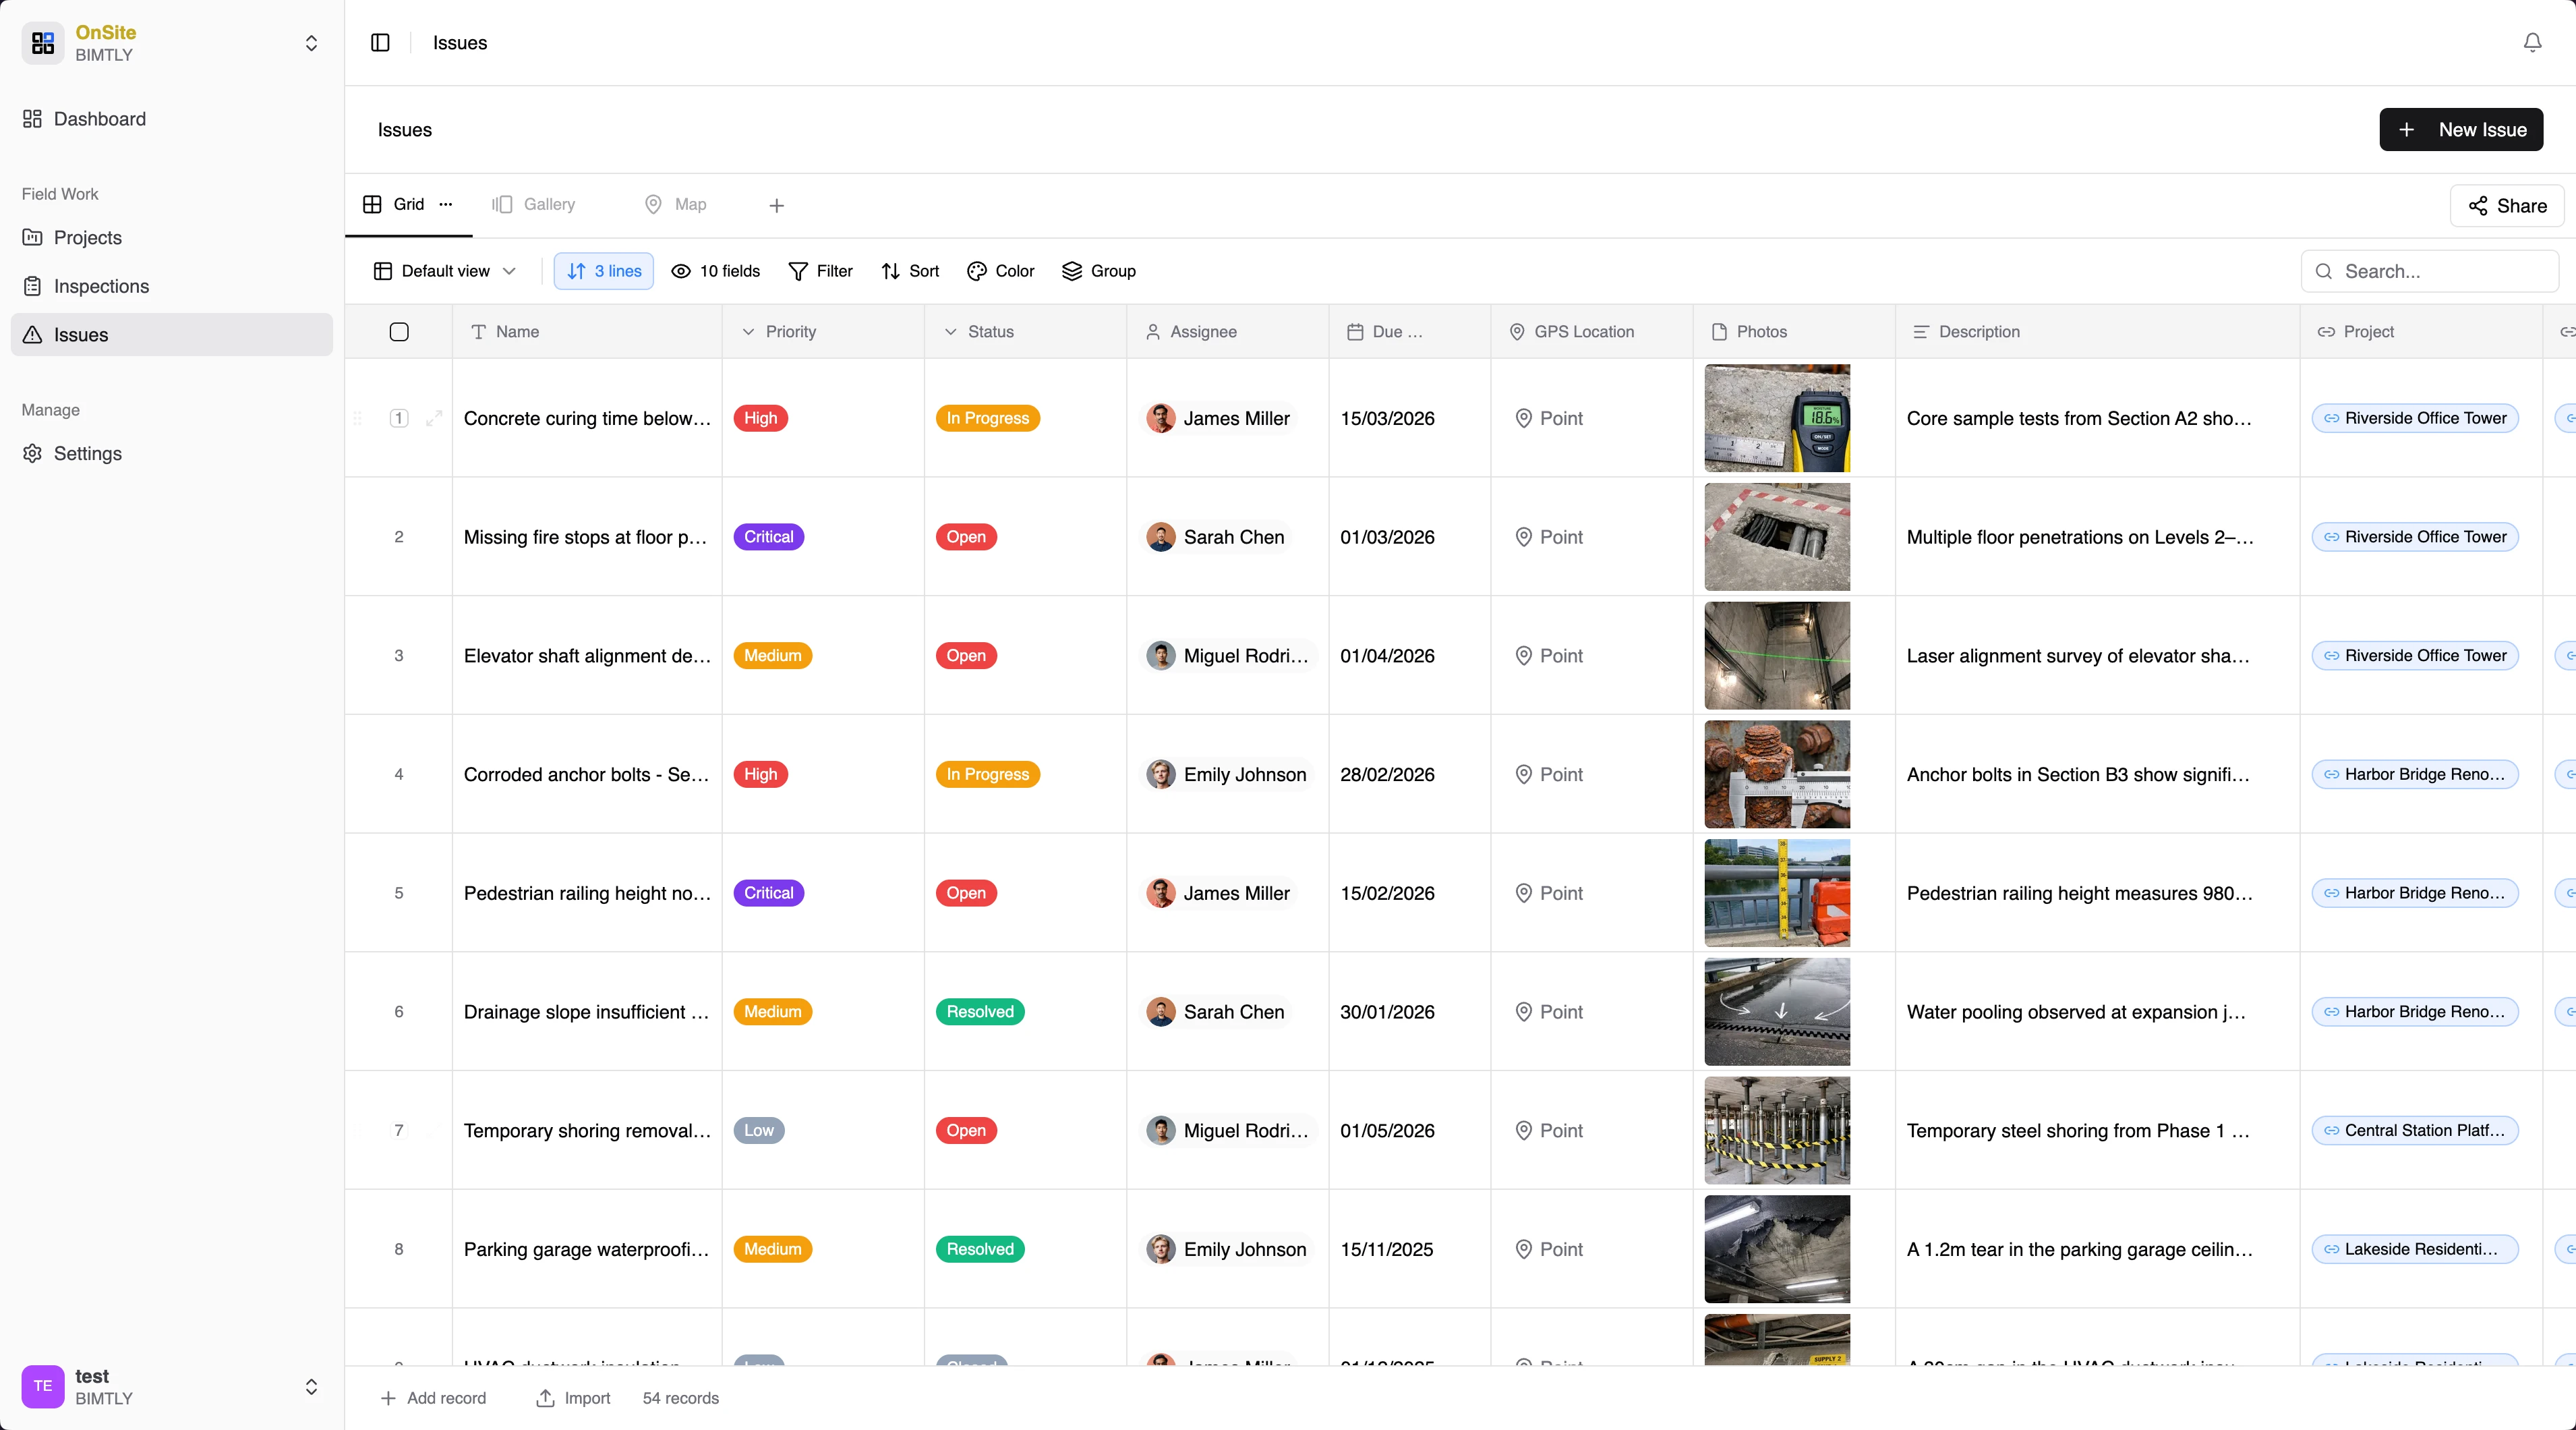Viewport: 2576px width, 1430px height.
Task: Expand the first record in fullscreen
Action: point(435,419)
